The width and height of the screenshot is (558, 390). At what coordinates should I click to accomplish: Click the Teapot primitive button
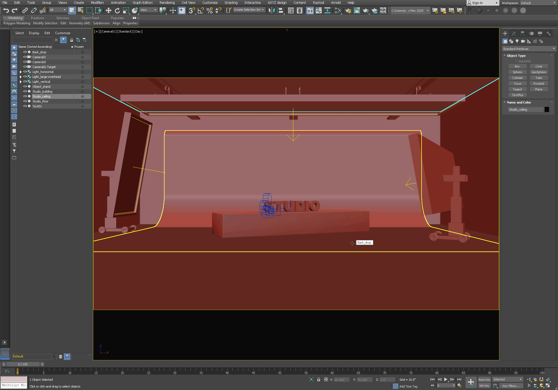pyautogui.click(x=517, y=89)
